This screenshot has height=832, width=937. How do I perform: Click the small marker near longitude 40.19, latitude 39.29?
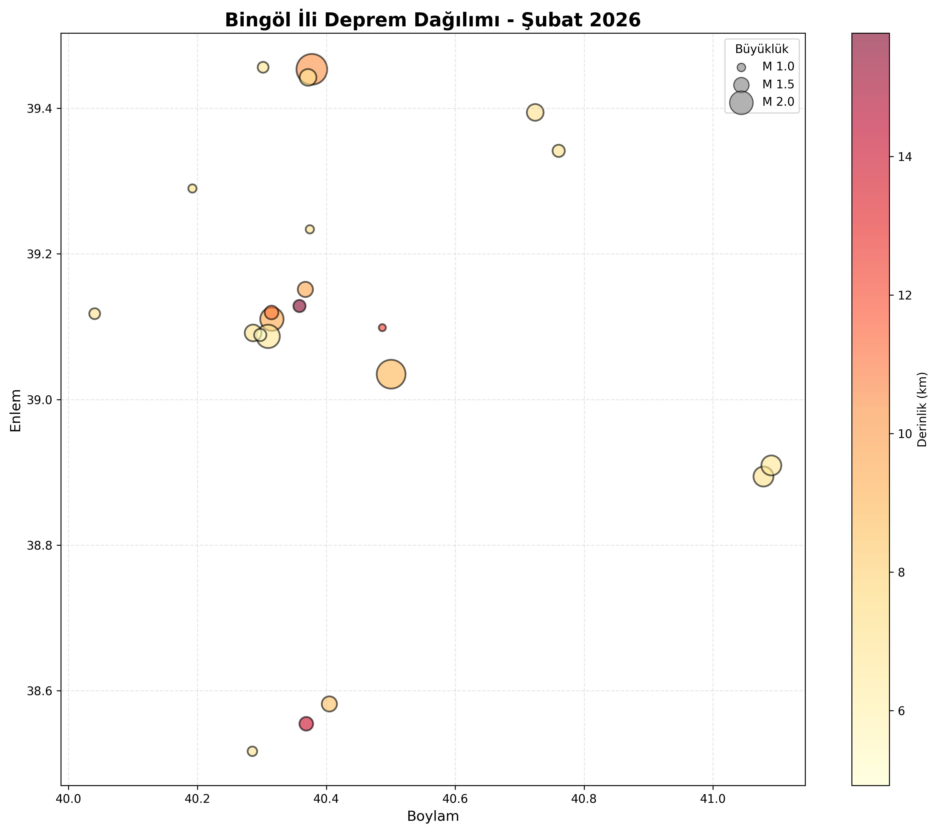click(x=193, y=188)
